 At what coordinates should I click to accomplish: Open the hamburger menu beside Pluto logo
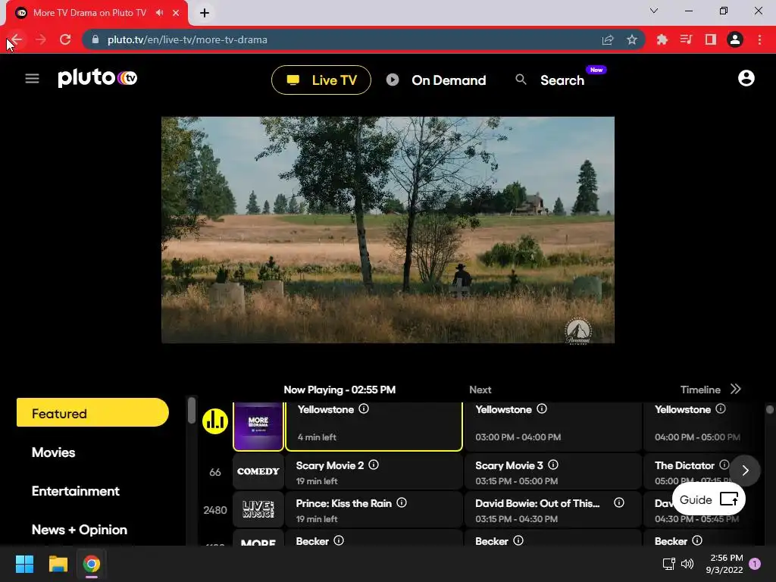point(32,78)
